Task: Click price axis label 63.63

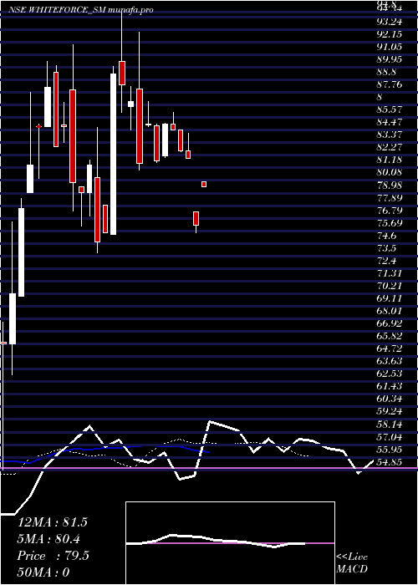Action: click(x=389, y=362)
